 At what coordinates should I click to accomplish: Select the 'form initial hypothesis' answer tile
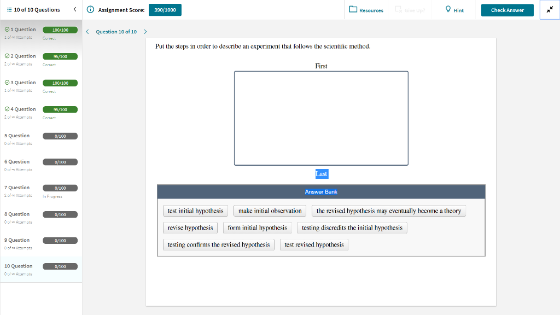click(257, 227)
